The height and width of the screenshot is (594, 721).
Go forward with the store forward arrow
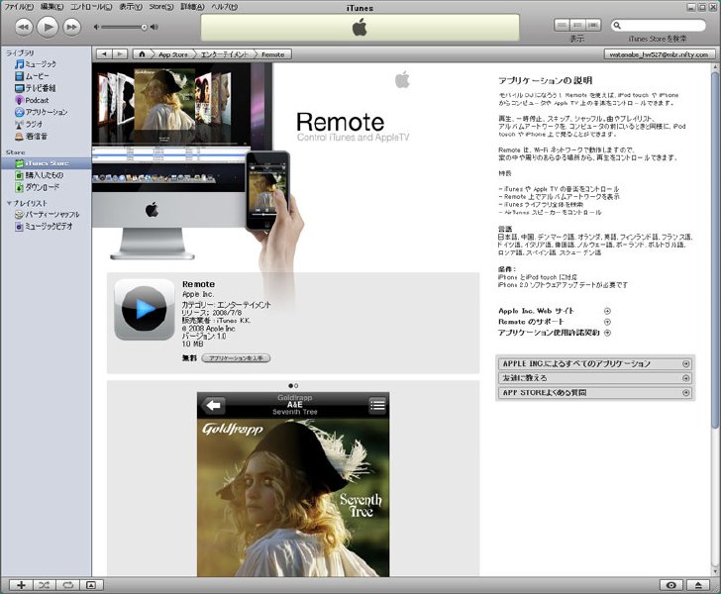120,54
